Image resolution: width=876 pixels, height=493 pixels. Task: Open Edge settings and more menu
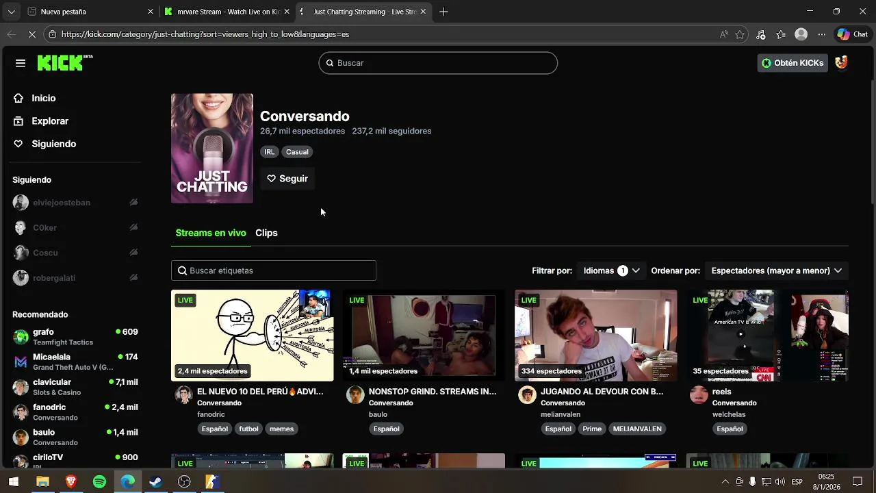[x=822, y=34]
